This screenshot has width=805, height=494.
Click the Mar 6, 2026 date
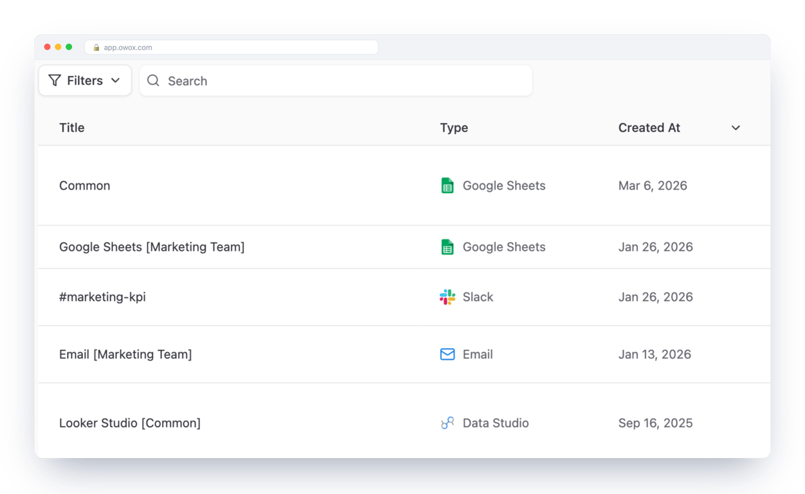[x=653, y=185]
